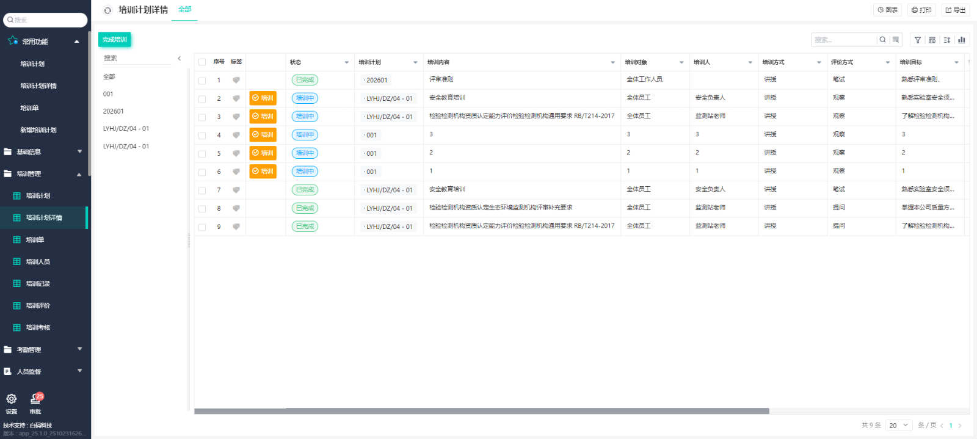Viewport: 977px width, 439px height.
Task: Click the tag icon in row 4
Action: [x=236, y=135]
